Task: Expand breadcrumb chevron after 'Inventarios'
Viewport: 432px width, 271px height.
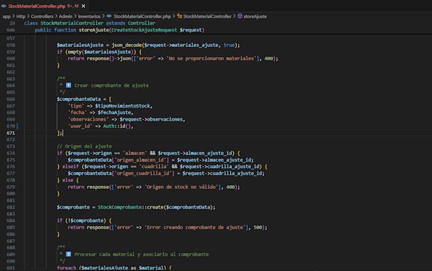Action: pos(104,17)
